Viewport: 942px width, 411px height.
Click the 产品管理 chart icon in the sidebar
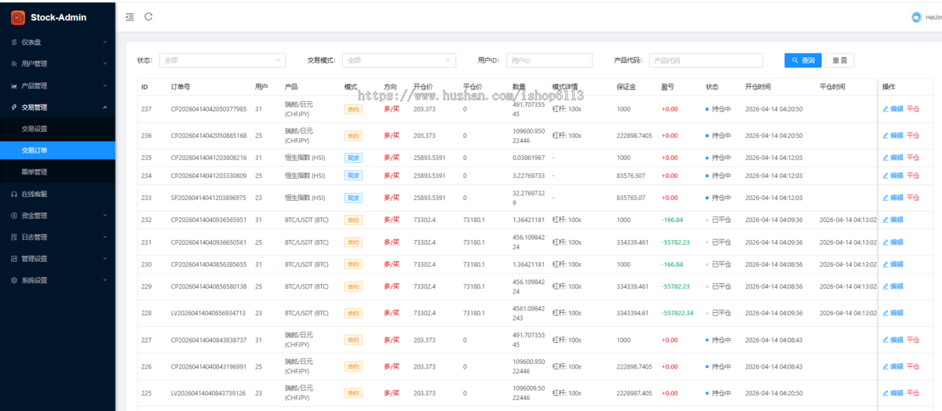point(14,85)
